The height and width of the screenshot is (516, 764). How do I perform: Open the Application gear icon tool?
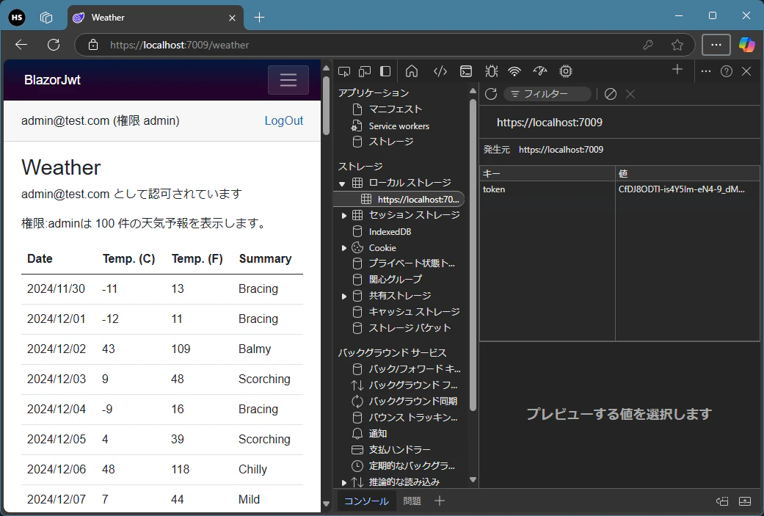point(566,72)
